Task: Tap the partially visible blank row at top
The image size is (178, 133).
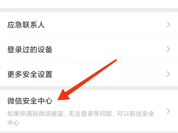Action: click(x=89, y=4)
